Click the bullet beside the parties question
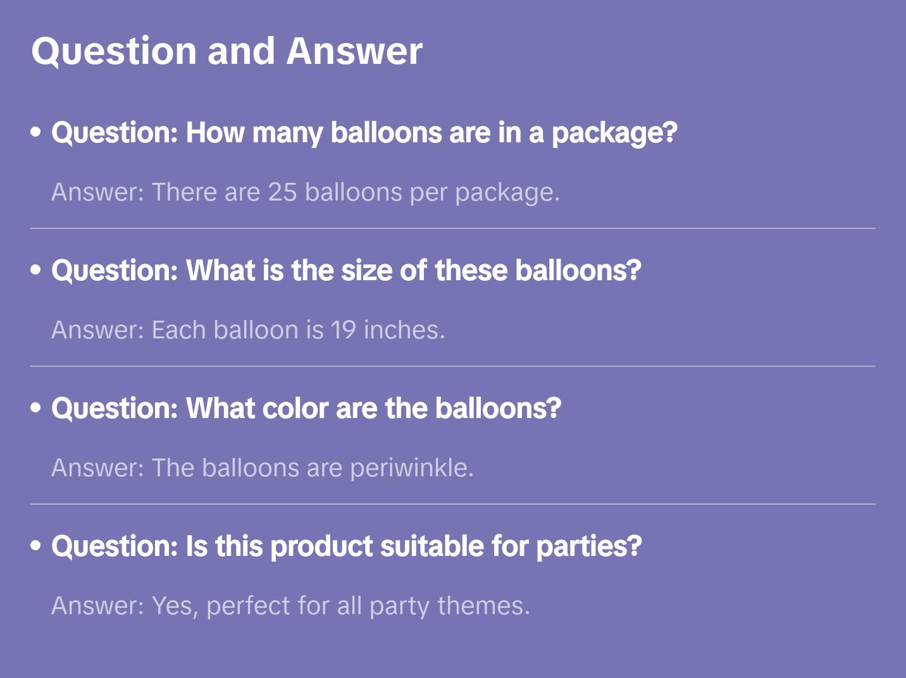This screenshot has width=906, height=678. (x=36, y=546)
